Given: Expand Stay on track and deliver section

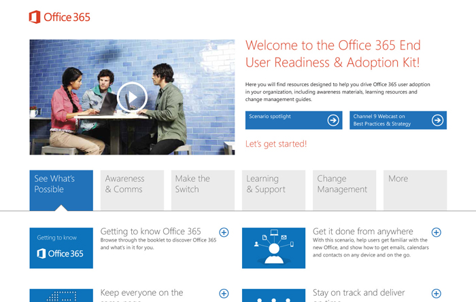Looking at the screenshot, I should 437,294.
